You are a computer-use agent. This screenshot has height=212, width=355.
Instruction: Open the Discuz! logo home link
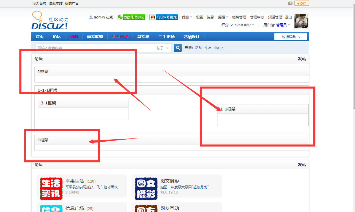50,20
